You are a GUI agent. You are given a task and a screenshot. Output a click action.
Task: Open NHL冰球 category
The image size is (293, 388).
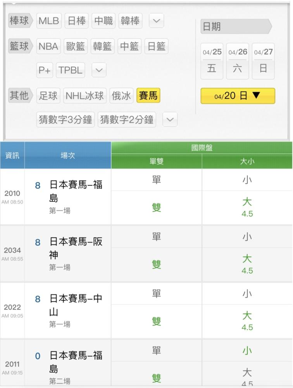[x=84, y=96]
